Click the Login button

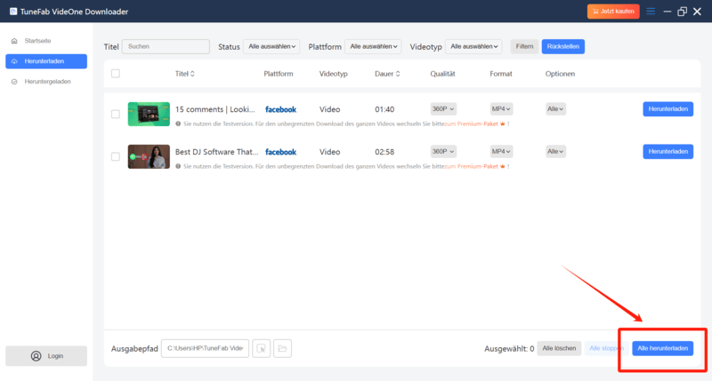click(x=46, y=356)
